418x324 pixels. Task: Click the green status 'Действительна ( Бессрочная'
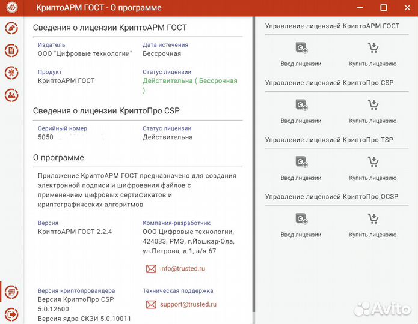(x=190, y=80)
